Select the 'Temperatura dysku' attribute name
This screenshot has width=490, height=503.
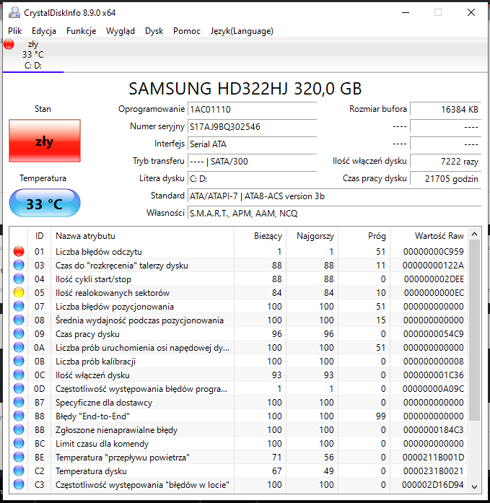point(91,471)
